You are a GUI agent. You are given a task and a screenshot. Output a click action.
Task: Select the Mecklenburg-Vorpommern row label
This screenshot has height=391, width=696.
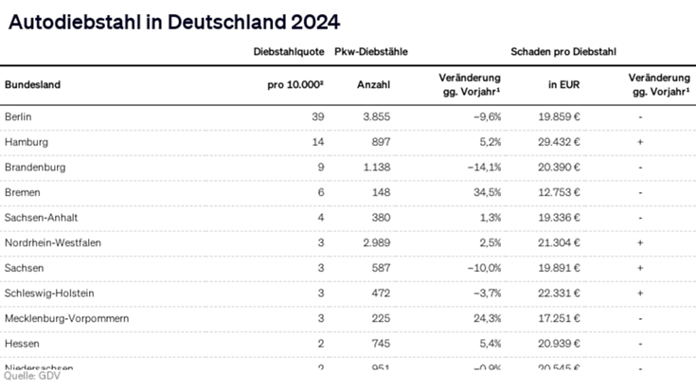[66, 318]
